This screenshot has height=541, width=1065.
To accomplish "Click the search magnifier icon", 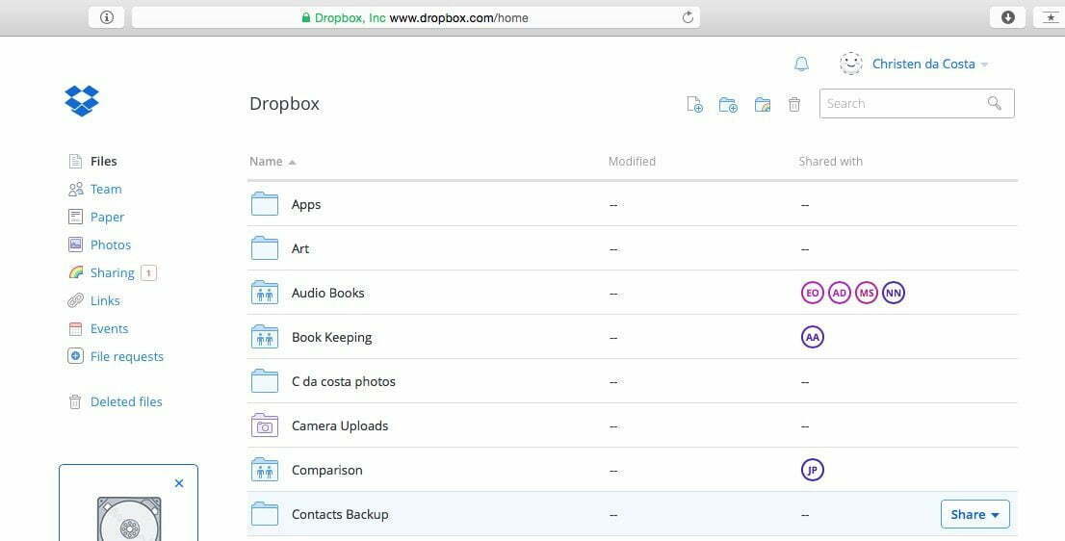I will click(995, 103).
